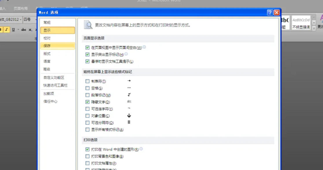323x170 pixels.
Task: Enable 对象位置(C) checkbox
Action: (x=87, y=116)
